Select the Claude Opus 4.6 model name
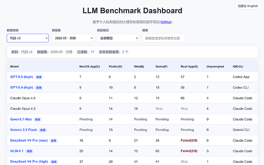 coord(23,98)
